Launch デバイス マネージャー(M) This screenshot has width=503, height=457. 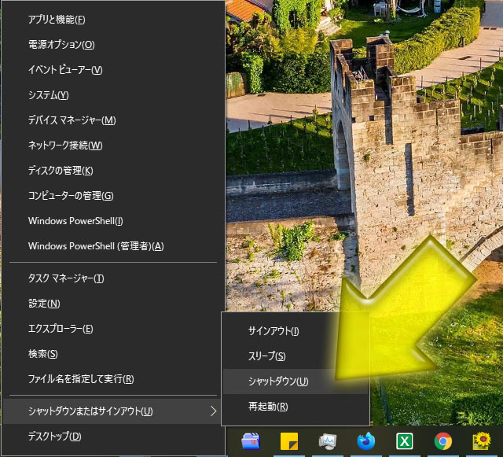[x=113, y=120]
